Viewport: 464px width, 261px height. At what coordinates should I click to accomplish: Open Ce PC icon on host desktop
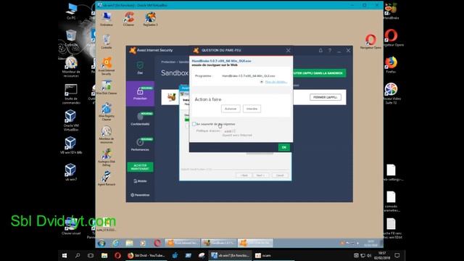coord(71,12)
